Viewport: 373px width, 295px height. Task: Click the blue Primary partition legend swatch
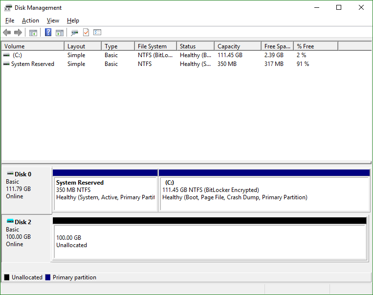point(48,277)
